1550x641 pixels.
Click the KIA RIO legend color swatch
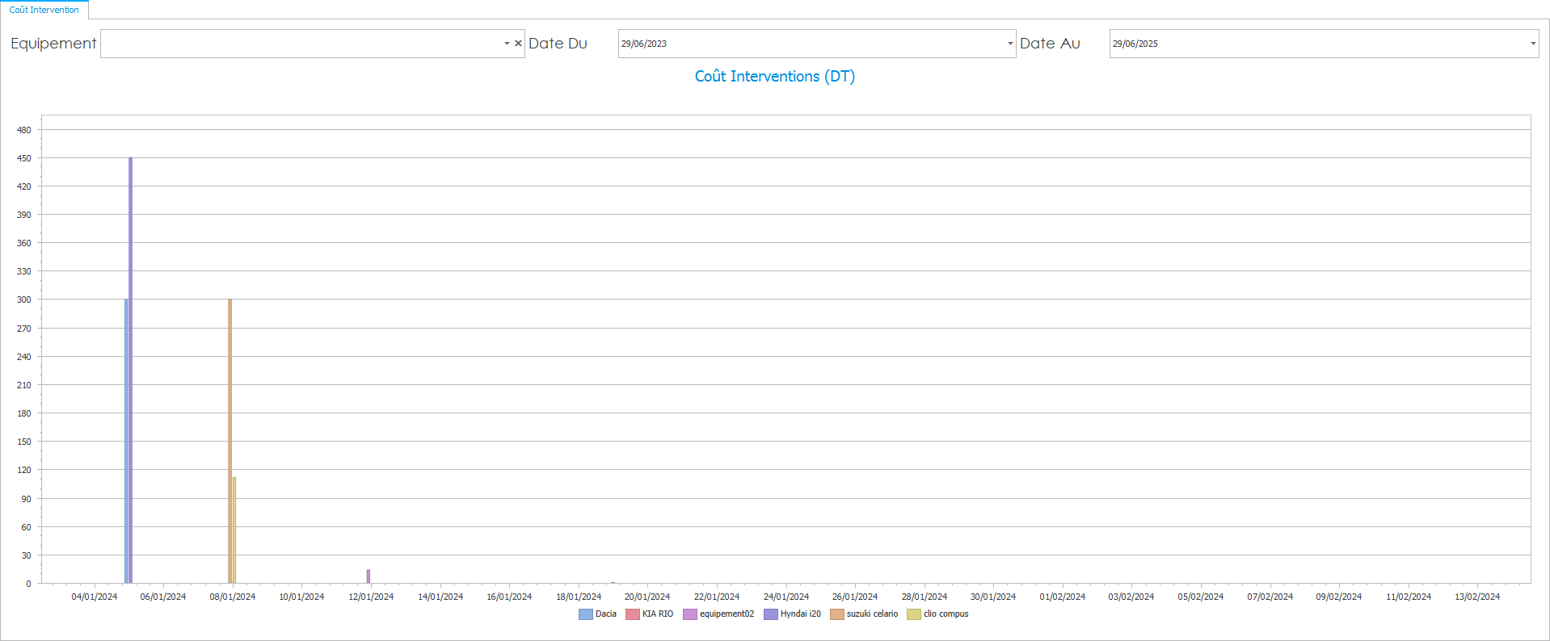[633, 614]
